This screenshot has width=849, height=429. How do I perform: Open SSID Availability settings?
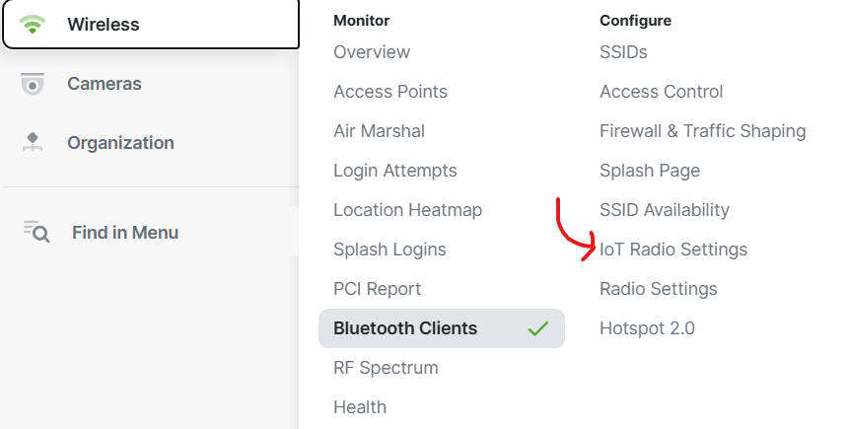click(665, 210)
